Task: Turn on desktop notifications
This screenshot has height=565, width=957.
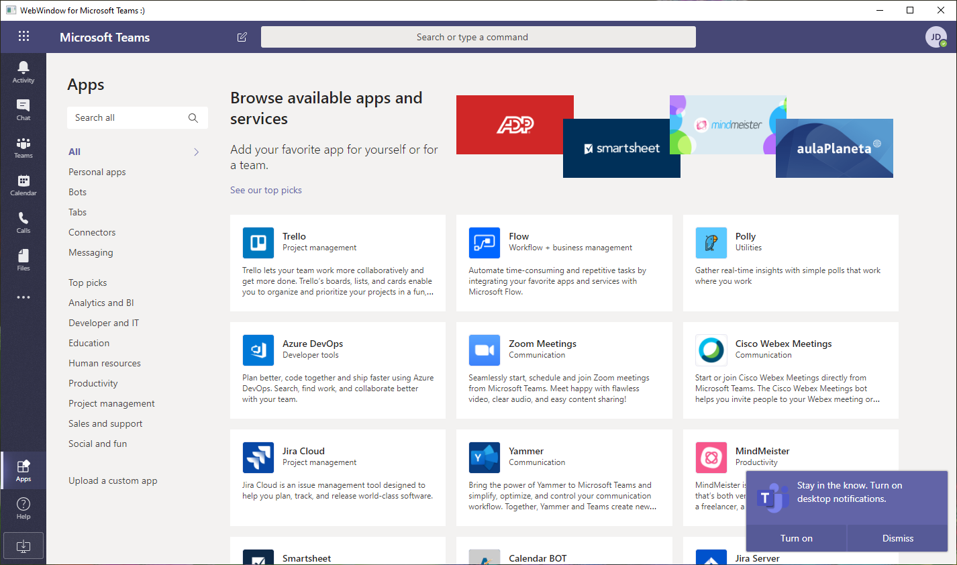Action: [x=797, y=538]
